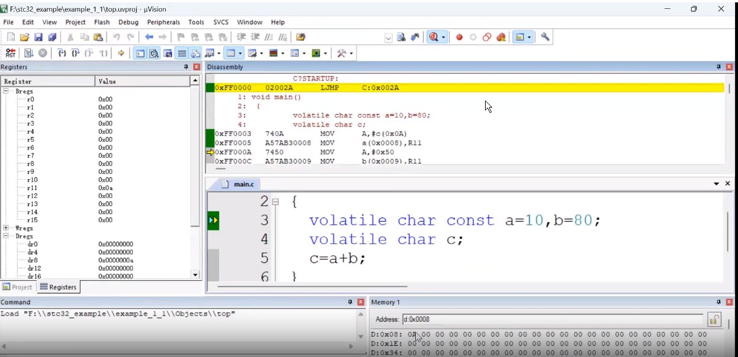The height and width of the screenshot is (357, 738).
Task: Open the File menu
Action: click(8, 22)
